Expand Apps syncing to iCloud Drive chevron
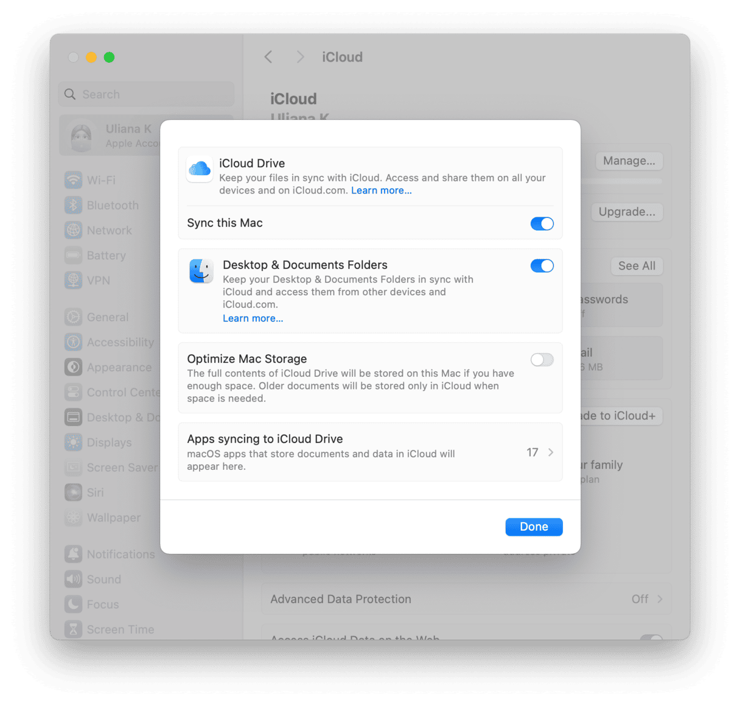 [x=551, y=452]
